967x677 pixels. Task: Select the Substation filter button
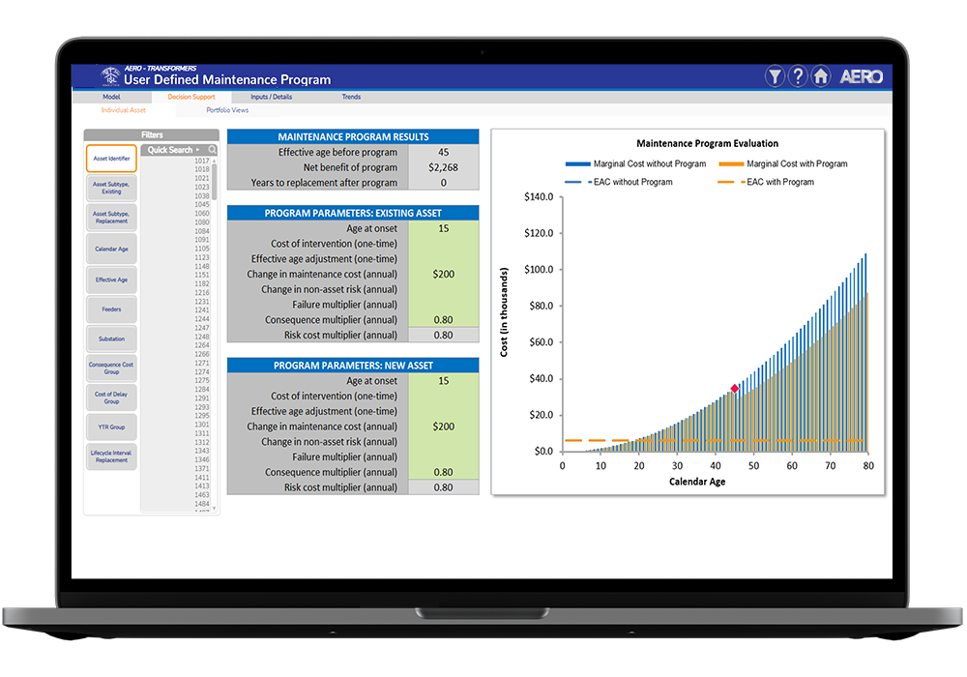tap(111, 339)
